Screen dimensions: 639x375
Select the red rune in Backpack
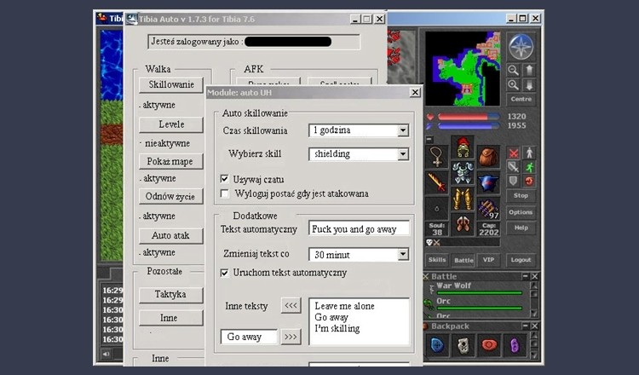tap(489, 345)
